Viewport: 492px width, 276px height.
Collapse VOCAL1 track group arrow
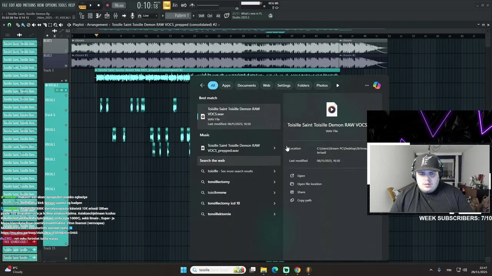click(61, 81)
